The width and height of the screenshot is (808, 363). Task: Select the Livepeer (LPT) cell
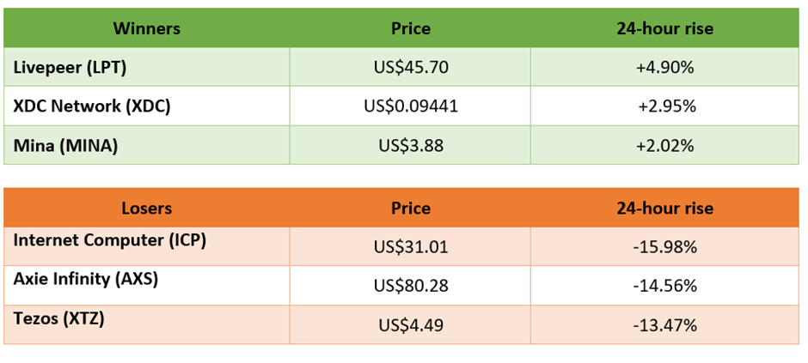[x=147, y=67]
